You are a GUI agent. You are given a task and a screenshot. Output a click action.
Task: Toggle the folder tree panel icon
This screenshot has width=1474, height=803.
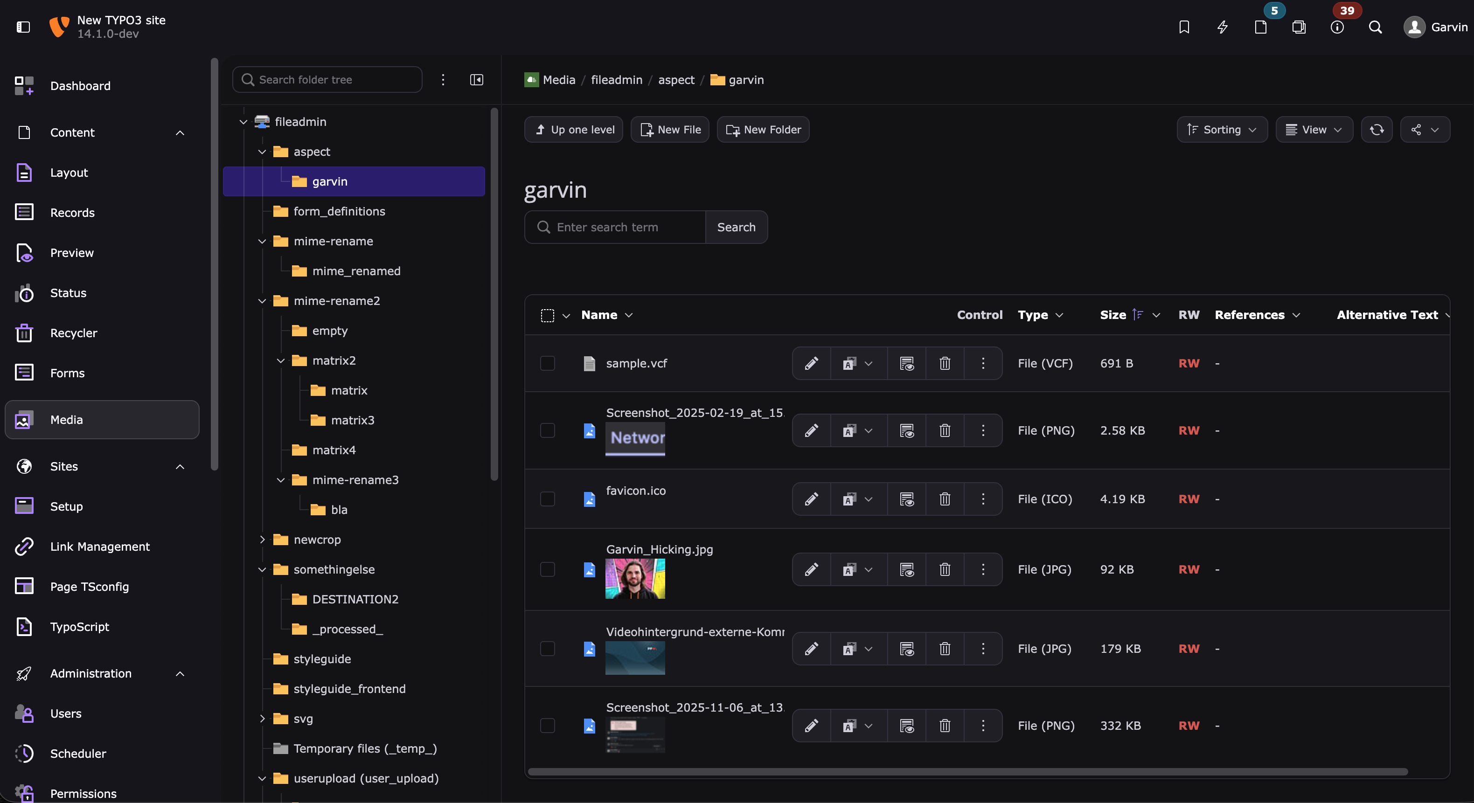tap(476, 79)
